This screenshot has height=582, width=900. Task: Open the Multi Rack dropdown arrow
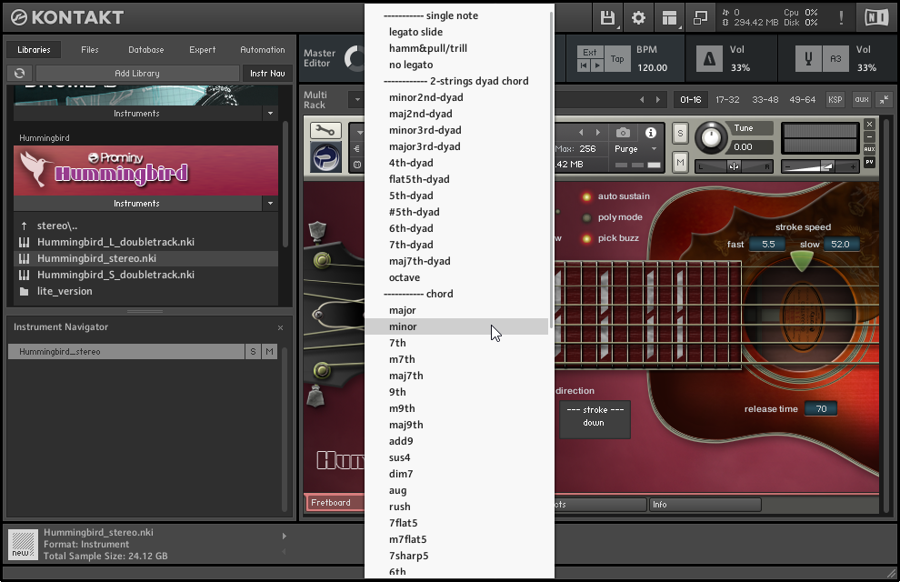point(357,100)
